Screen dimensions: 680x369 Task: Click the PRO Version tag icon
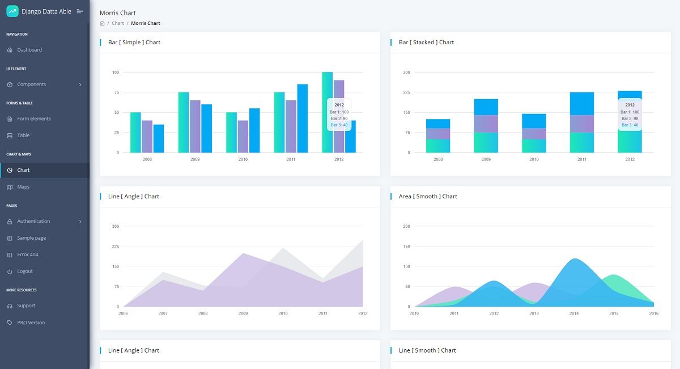tap(10, 323)
